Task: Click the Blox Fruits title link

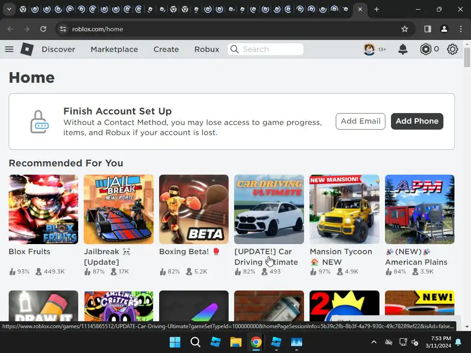Action: (x=29, y=251)
